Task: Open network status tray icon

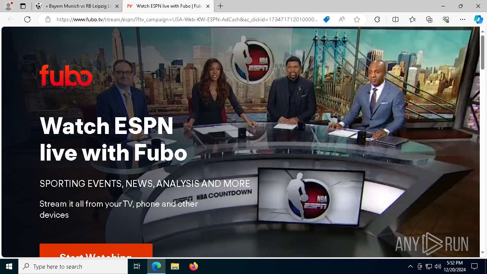Action: (429, 266)
